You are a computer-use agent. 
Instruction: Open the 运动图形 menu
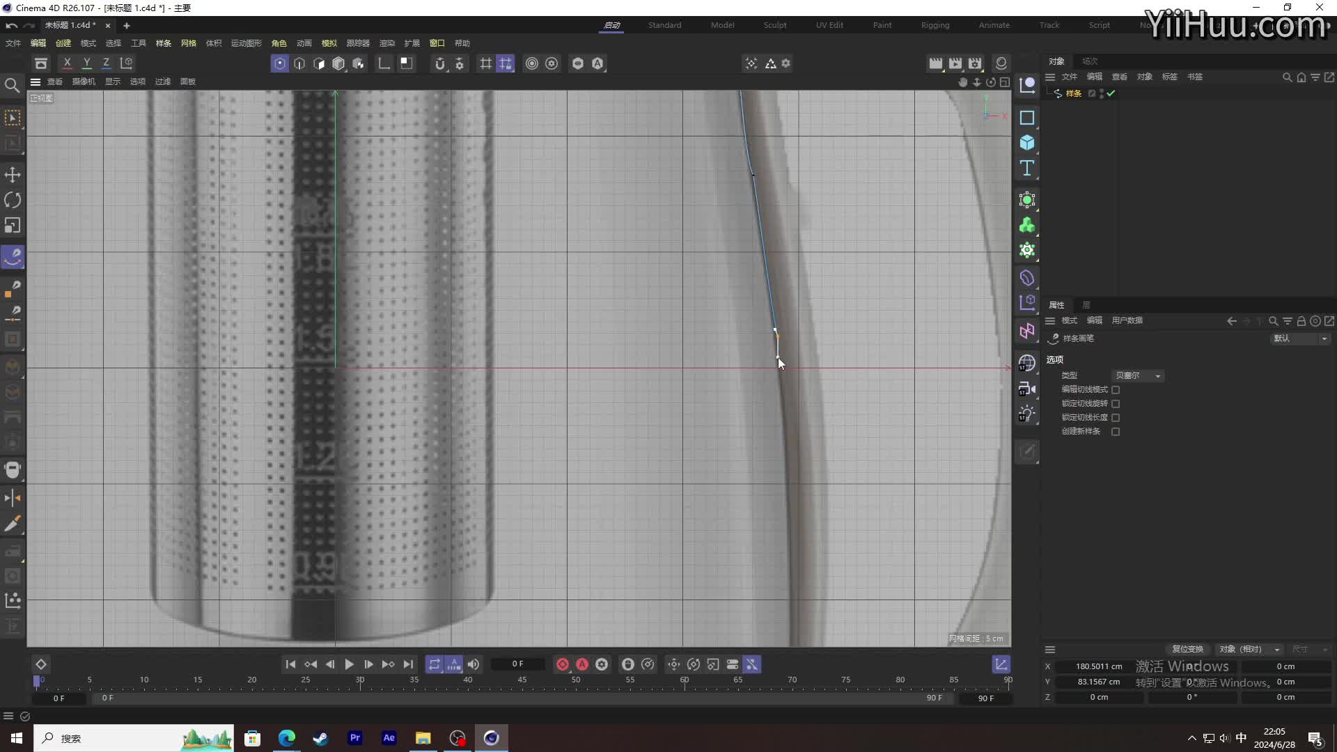click(246, 43)
